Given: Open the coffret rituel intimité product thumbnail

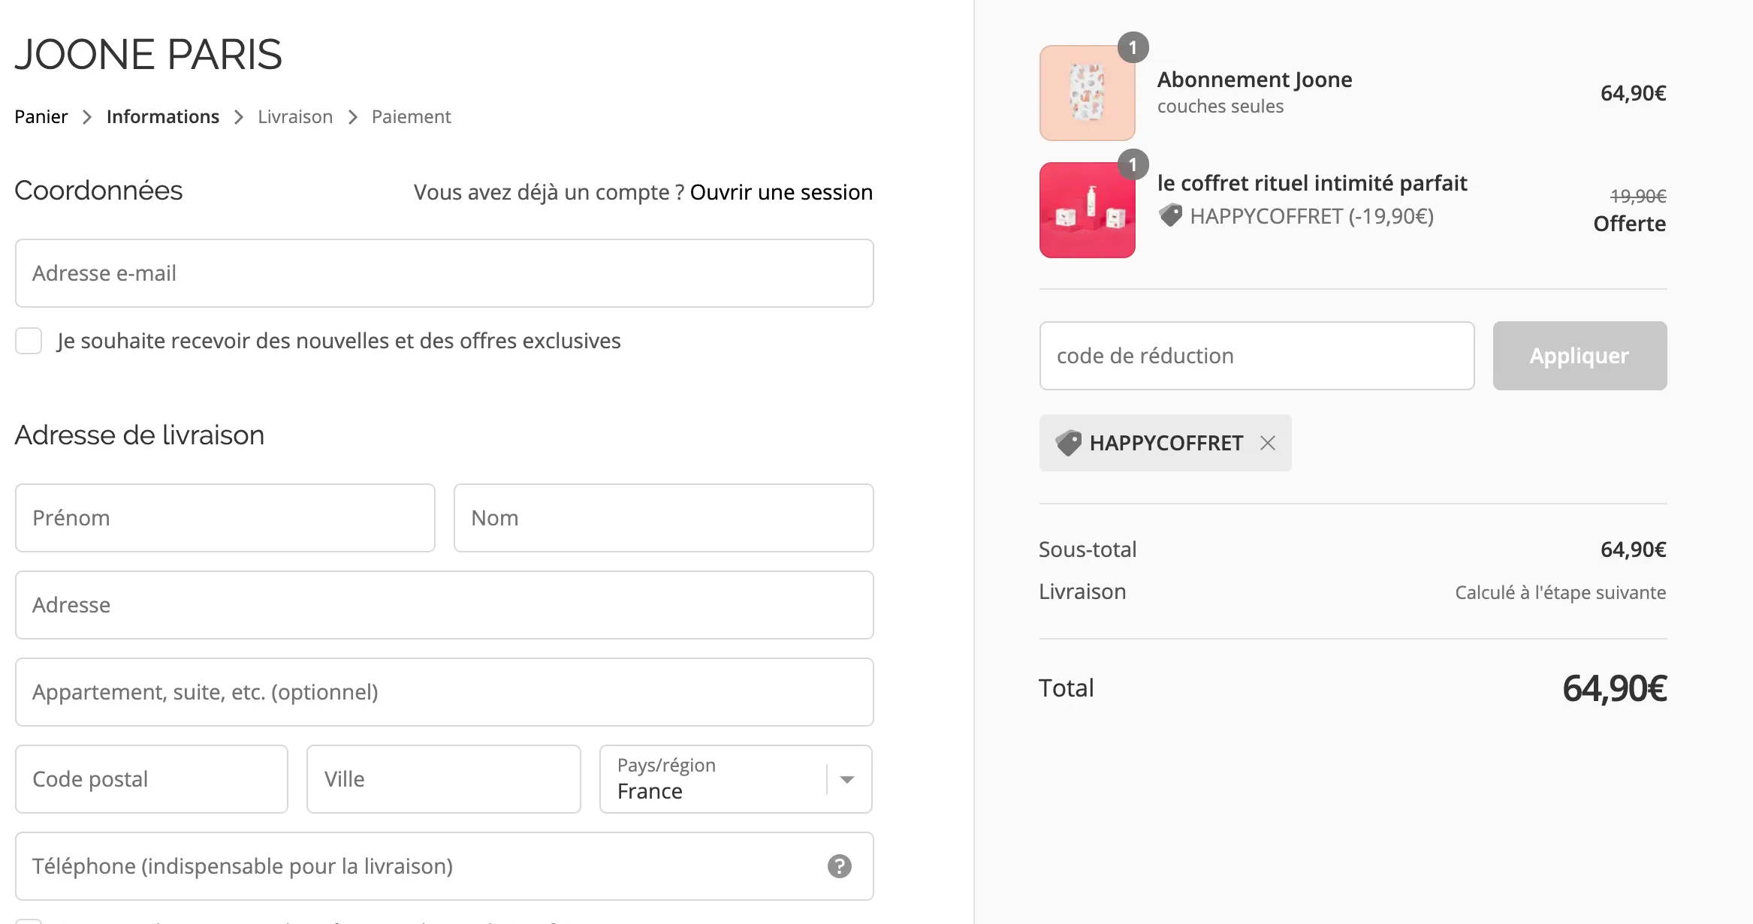Looking at the screenshot, I should click(x=1087, y=210).
